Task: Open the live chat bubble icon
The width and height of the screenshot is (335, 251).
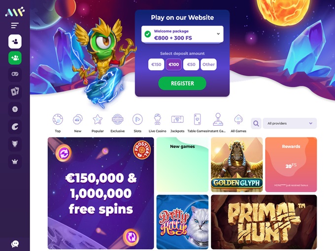Action: click(x=15, y=244)
